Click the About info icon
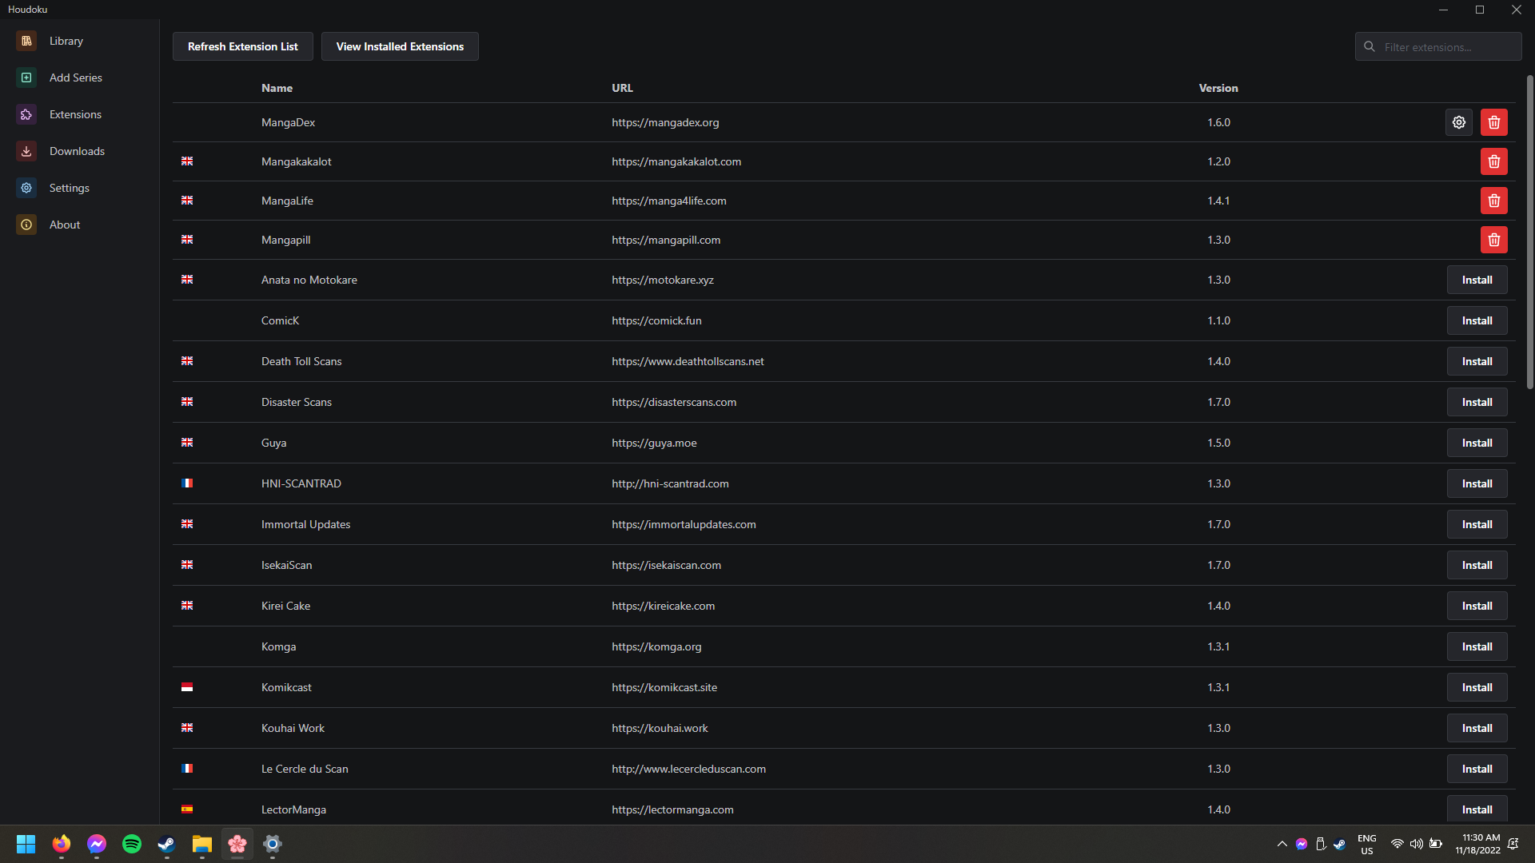1535x863 pixels. click(x=26, y=225)
